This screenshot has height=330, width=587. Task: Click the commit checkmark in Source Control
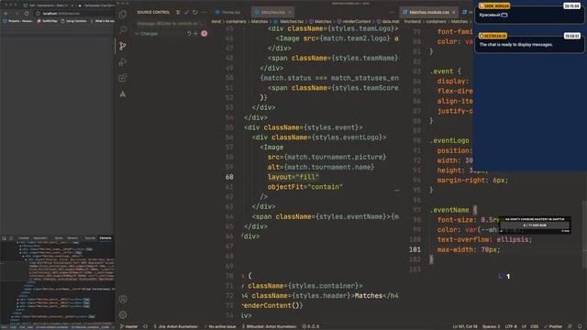point(186,12)
